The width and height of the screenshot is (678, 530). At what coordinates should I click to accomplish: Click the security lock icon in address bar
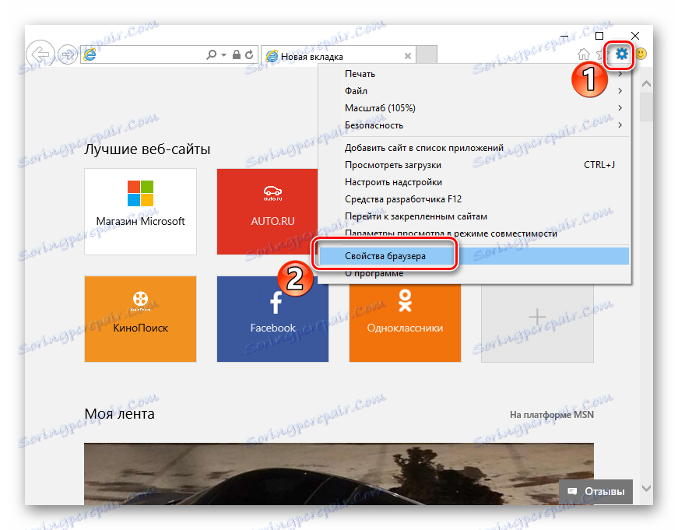[235, 55]
